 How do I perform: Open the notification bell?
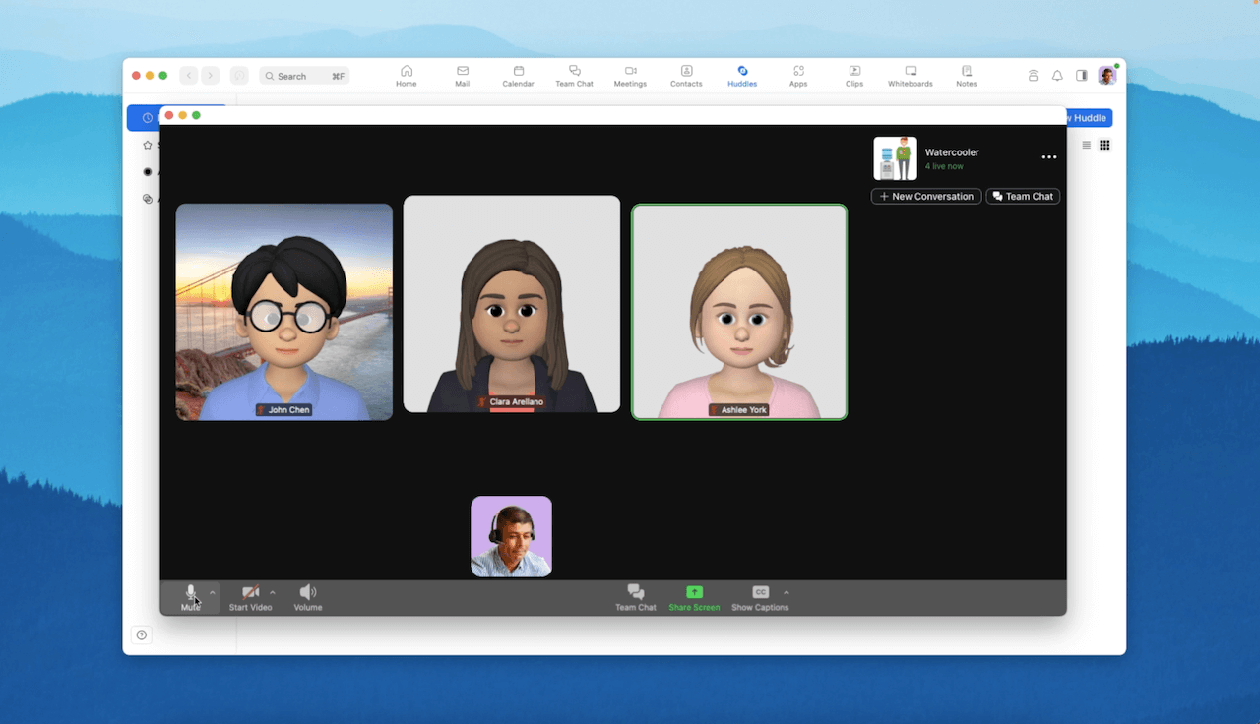[x=1056, y=75]
